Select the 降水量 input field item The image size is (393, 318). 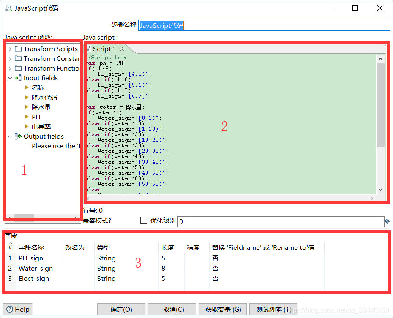(41, 107)
